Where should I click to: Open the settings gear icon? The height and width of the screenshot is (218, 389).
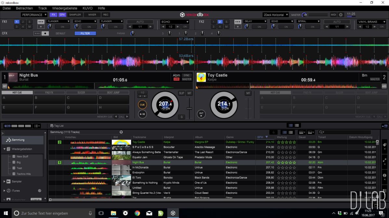(341, 15)
